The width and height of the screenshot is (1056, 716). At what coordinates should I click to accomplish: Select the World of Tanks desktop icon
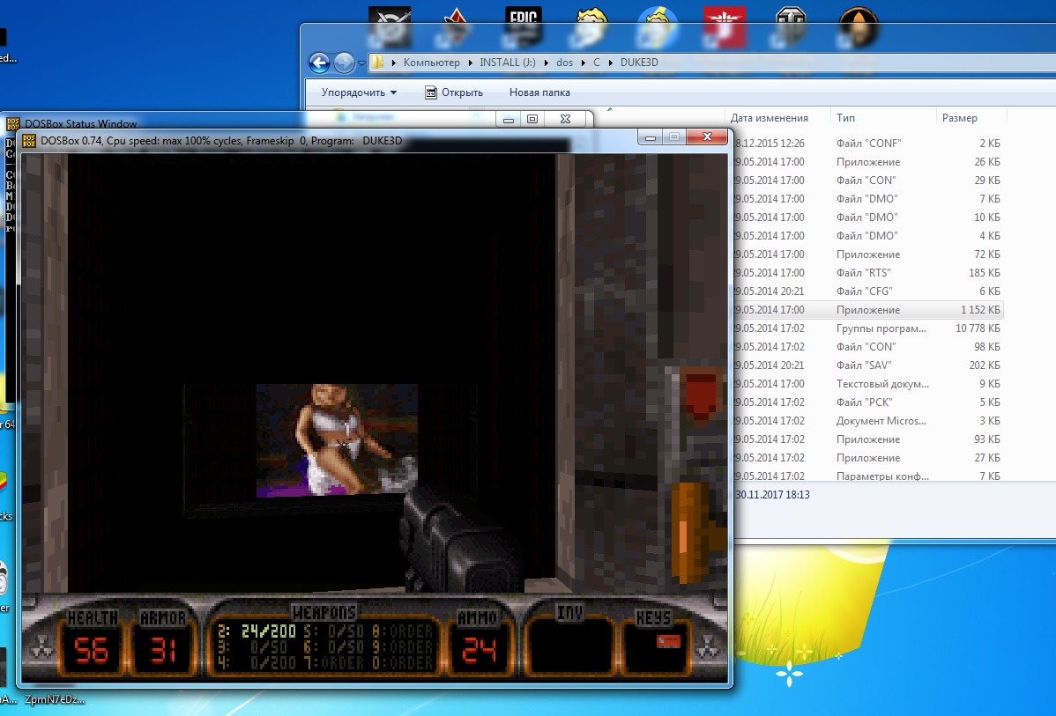pyautogui.click(x=792, y=27)
